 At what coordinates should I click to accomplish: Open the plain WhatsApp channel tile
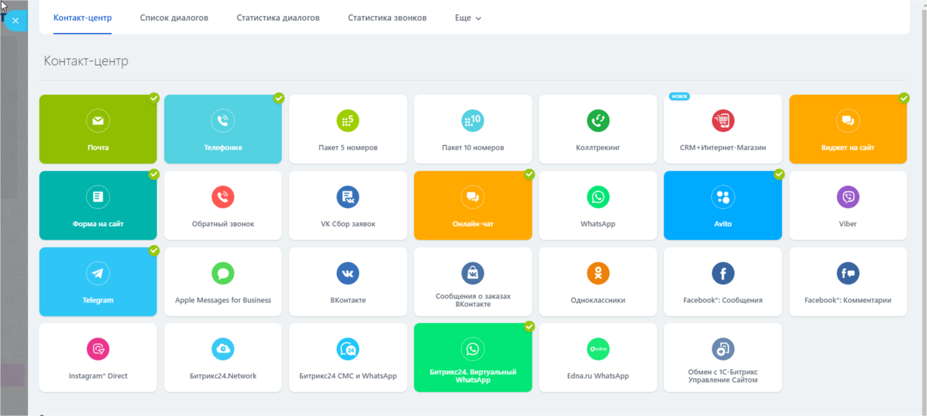(x=597, y=206)
